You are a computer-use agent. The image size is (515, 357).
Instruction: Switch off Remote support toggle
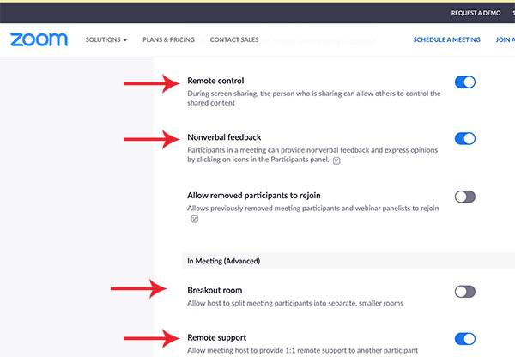[464, 338]
